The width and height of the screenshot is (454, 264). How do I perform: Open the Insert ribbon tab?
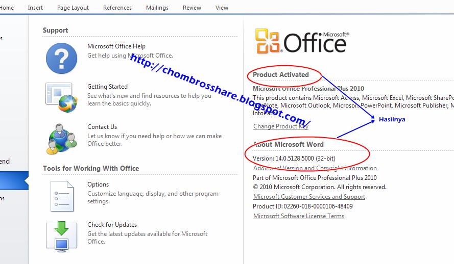35,8
